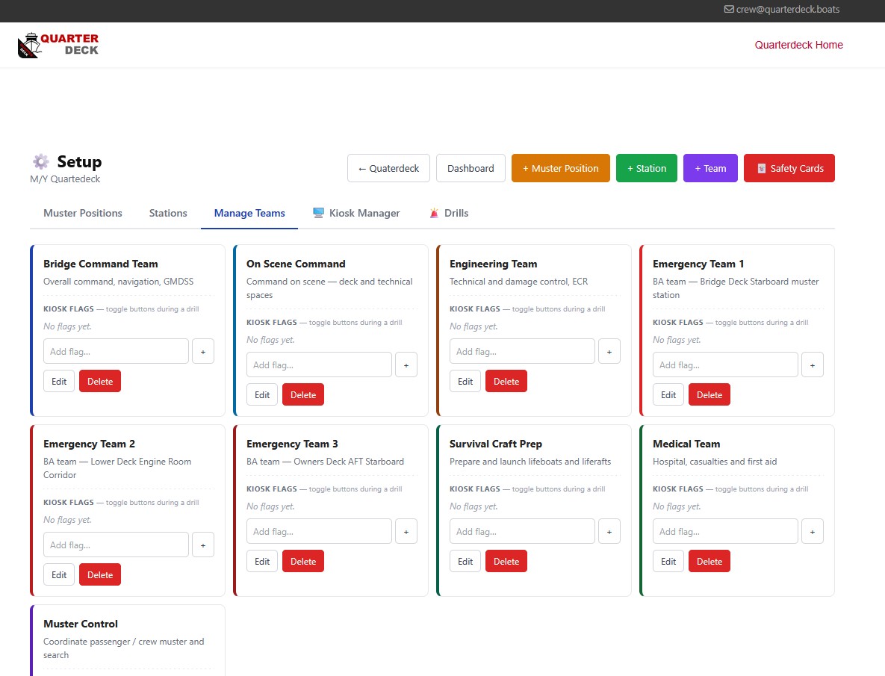Click the crew@quarterdeck.boats email address
The height and width of the screenshot is (676, 885).
tap(787, 9)
